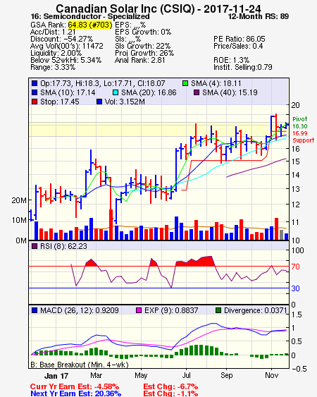Click the purple SMA (40) legend swatch
The width and height of the screenshot is (317, 397).
197,92
